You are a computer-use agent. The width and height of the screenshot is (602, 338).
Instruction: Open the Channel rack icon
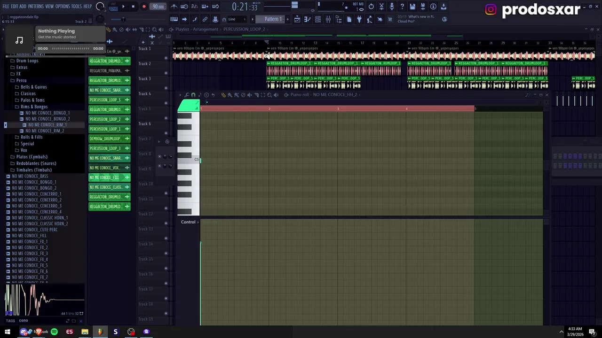pyautogui.click(x=318, y=19)
